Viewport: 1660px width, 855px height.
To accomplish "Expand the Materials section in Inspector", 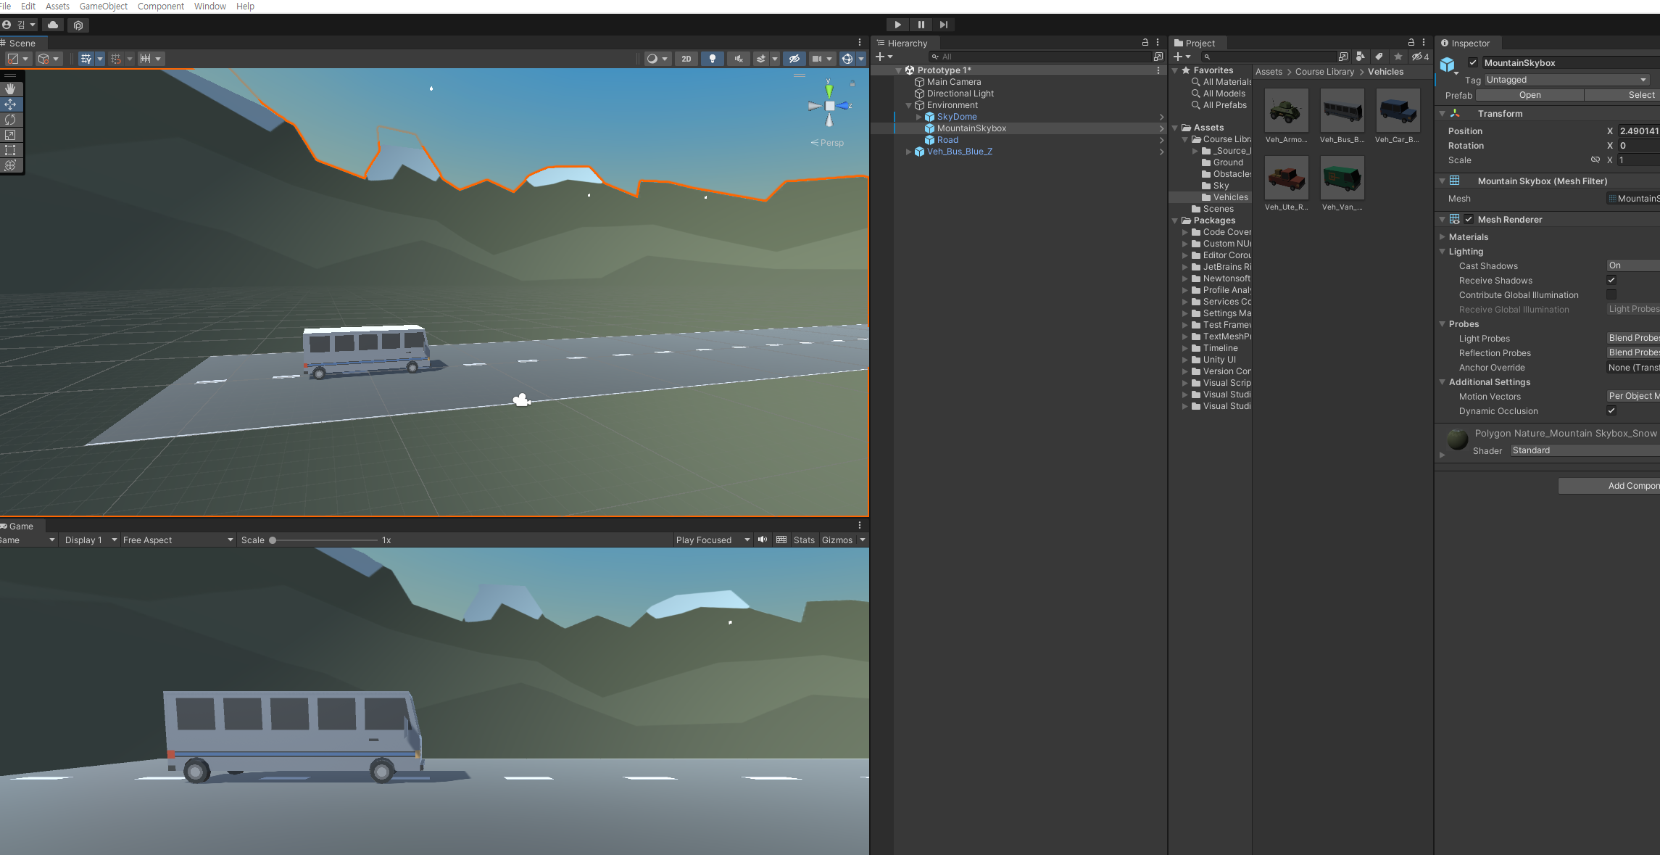I will pyautogui.click(x=1442, y=236).
